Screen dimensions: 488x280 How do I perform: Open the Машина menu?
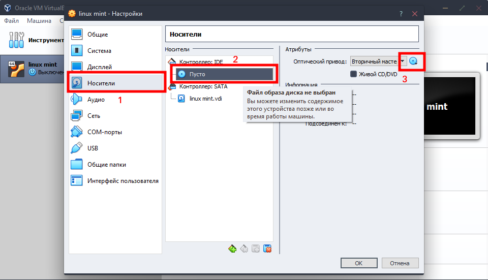tap(39, 21)
